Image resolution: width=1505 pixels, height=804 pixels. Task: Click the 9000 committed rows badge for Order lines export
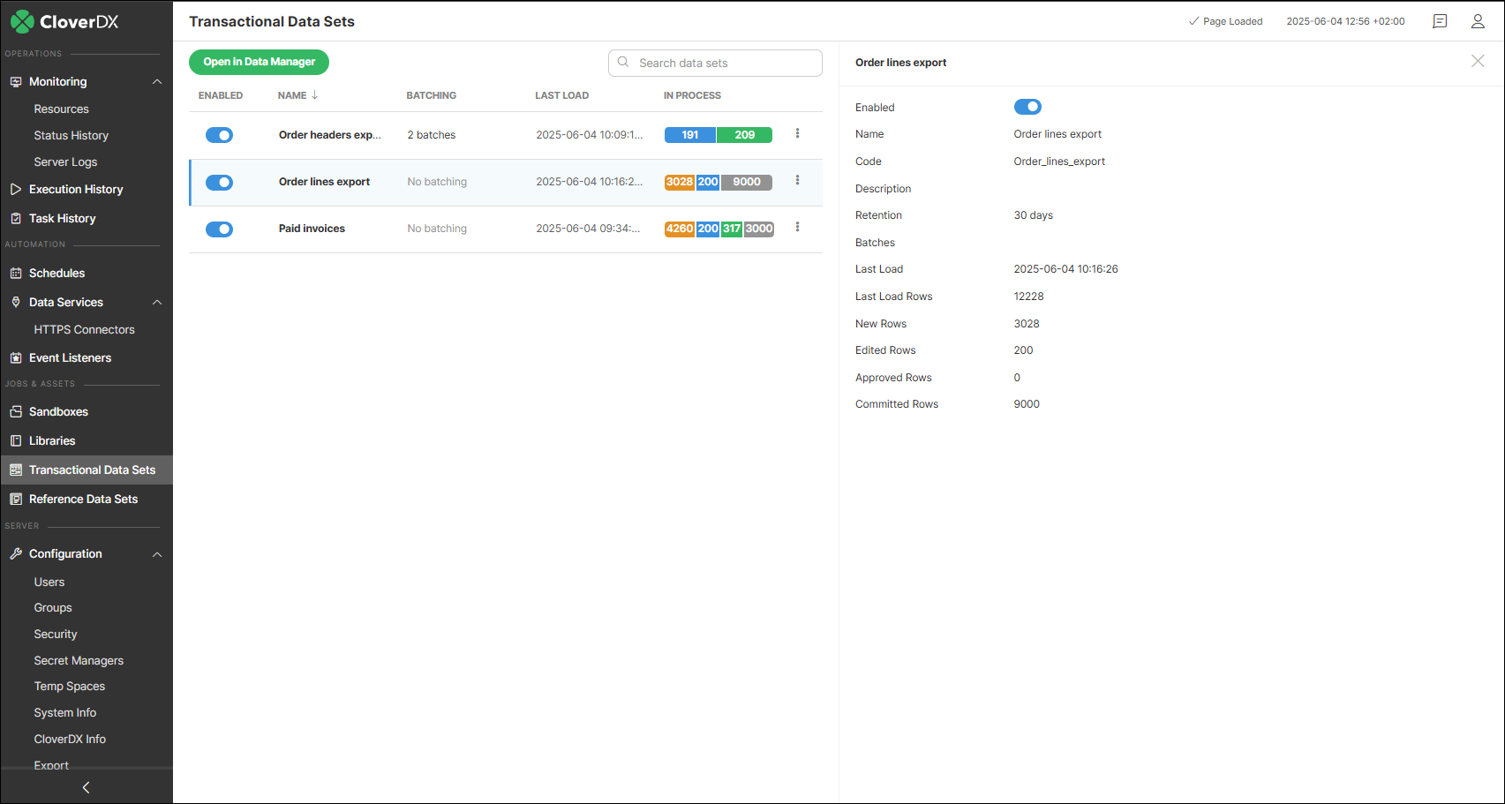(x=746, y=182)
